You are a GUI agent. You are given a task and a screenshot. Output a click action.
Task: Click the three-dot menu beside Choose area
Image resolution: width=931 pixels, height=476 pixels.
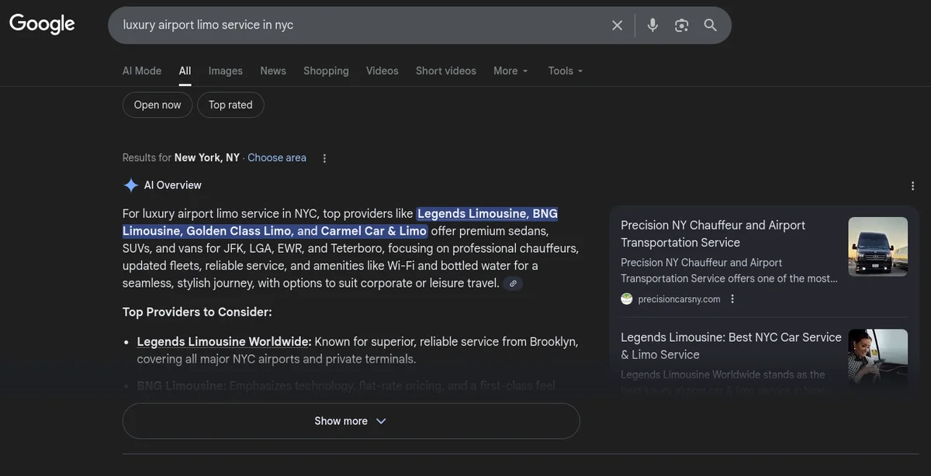tap(324, 157)
